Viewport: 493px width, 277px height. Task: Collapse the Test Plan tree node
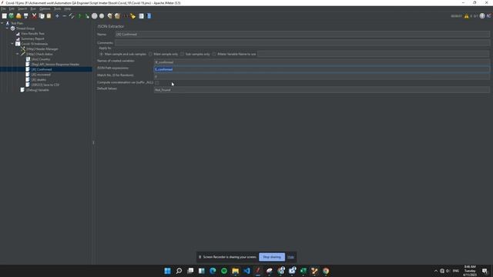[x=2, y=23]
